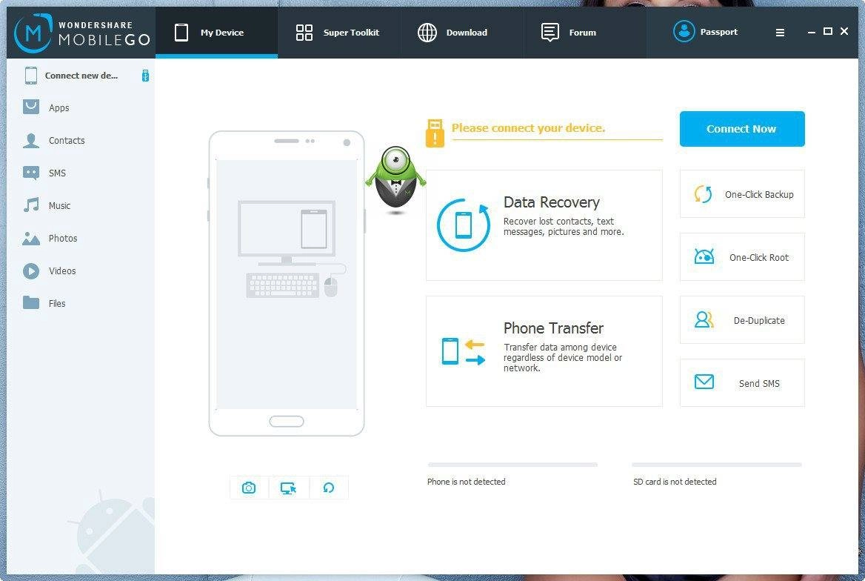The image size is (865, 581).
Task: Open De-Duplicate tool
Action: coord(742,319)
